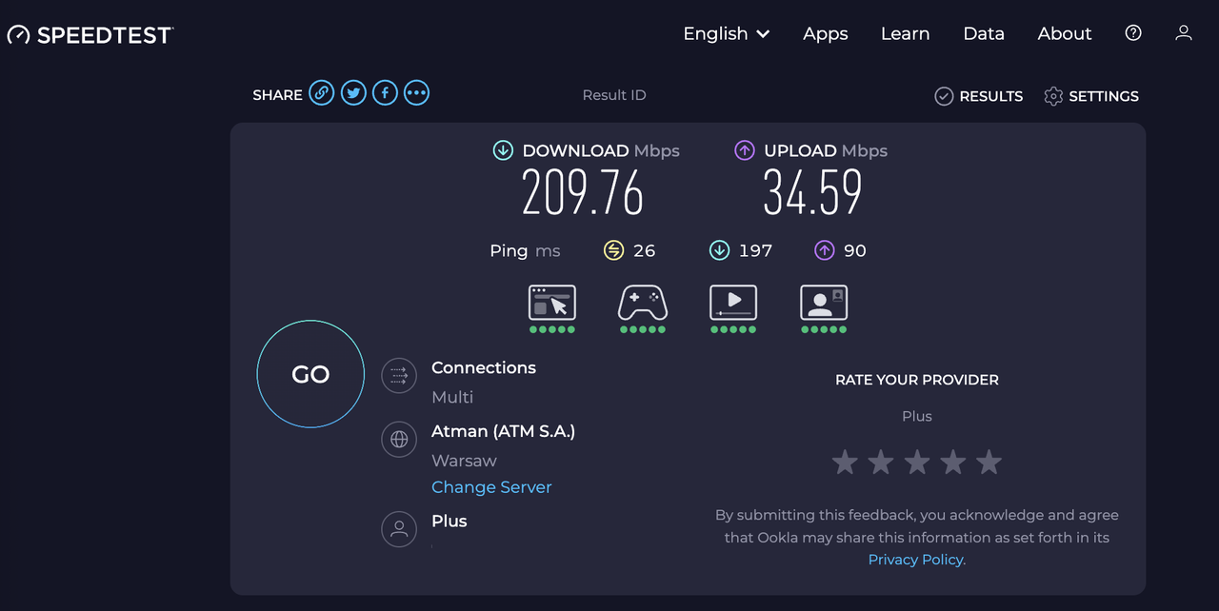Click the upload arrow icon
The image size is (1219, 611).
(745, 150)
